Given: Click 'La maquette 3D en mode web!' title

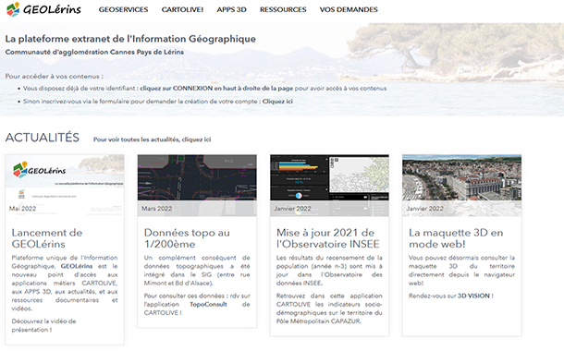Looking at the screenshot, I should click(456, 238).
